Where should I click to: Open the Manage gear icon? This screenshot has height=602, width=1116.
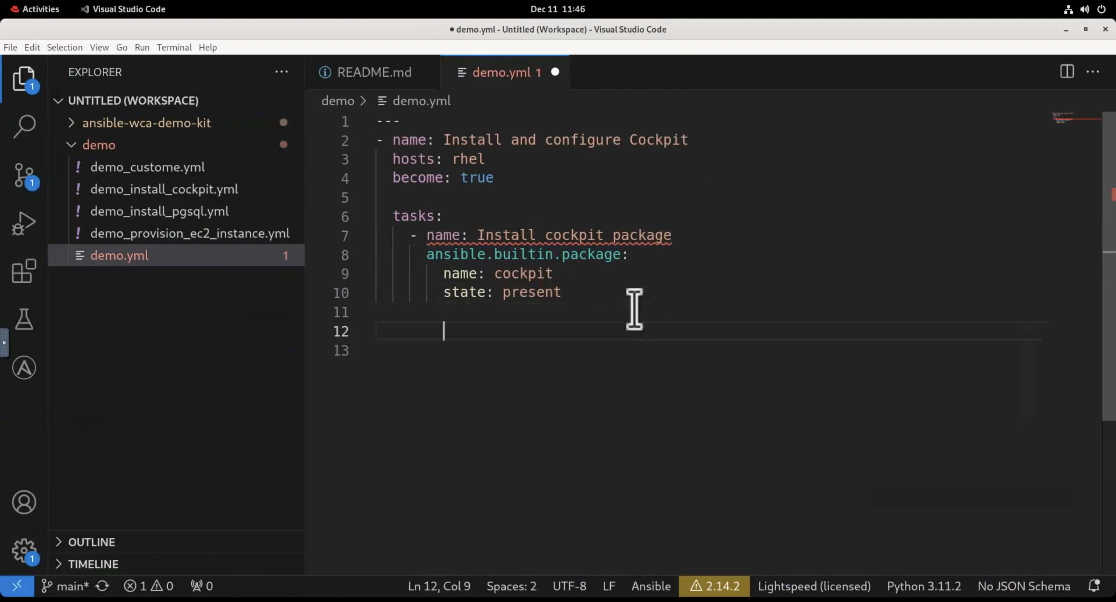[x=24, y=551]
